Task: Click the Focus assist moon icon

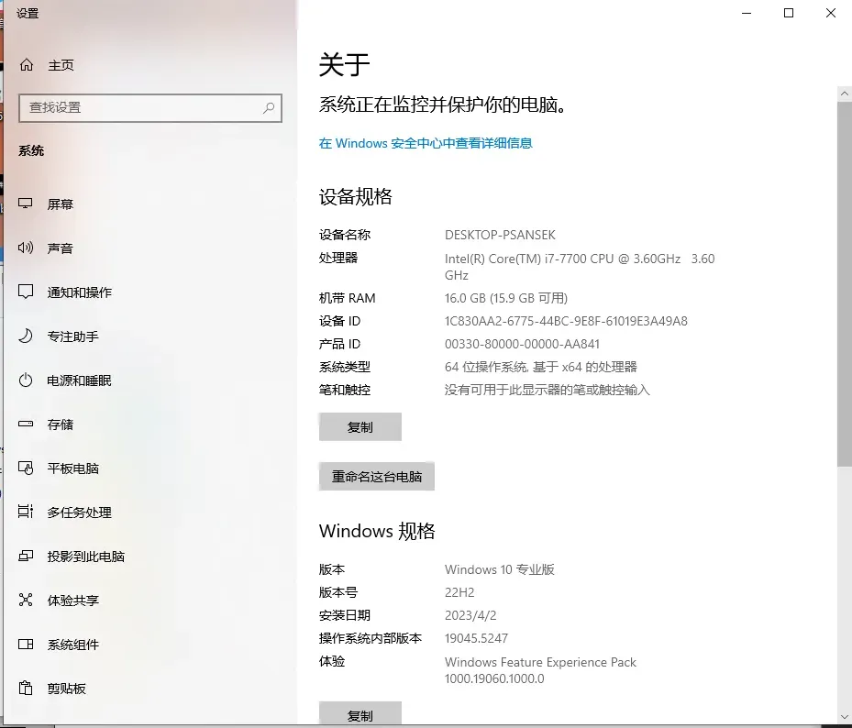Action: (x=26, y=336)
